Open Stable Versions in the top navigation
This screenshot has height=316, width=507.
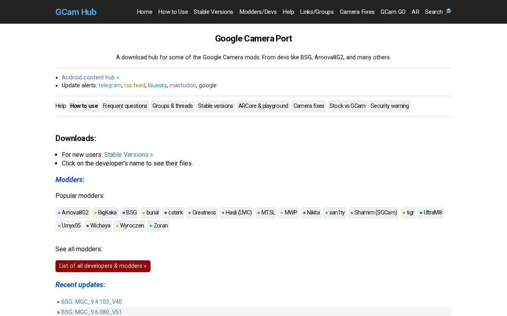[x=213, y=12]
